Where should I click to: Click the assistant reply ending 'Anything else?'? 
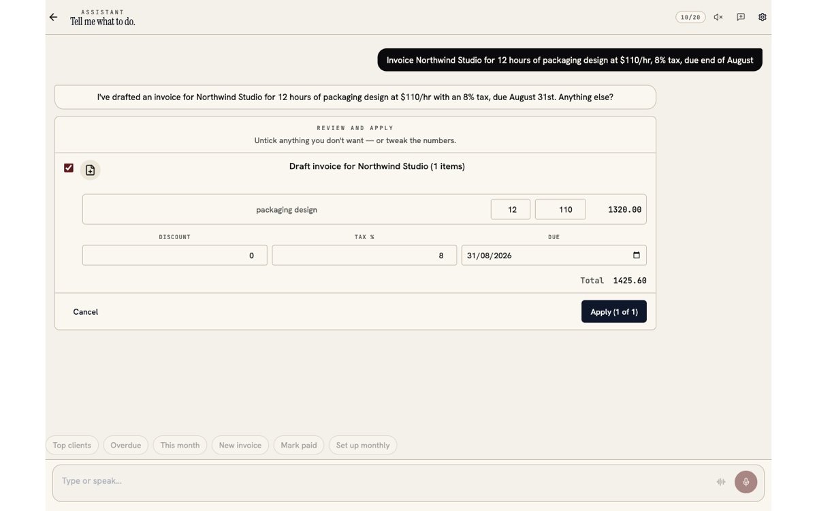355,97
